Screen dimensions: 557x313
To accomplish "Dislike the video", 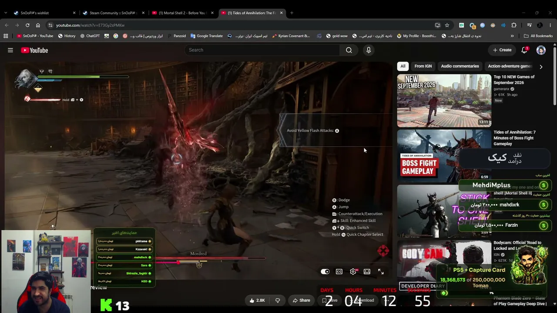I will (x=278, y=300).
